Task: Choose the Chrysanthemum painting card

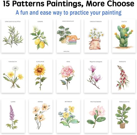Action: (x=96, y=36)
